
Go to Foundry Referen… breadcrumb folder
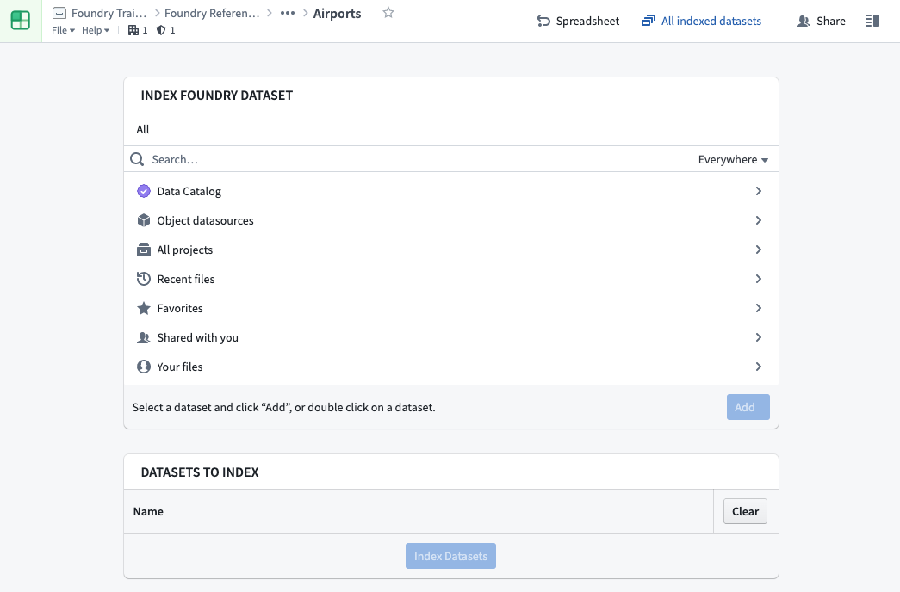212,13
